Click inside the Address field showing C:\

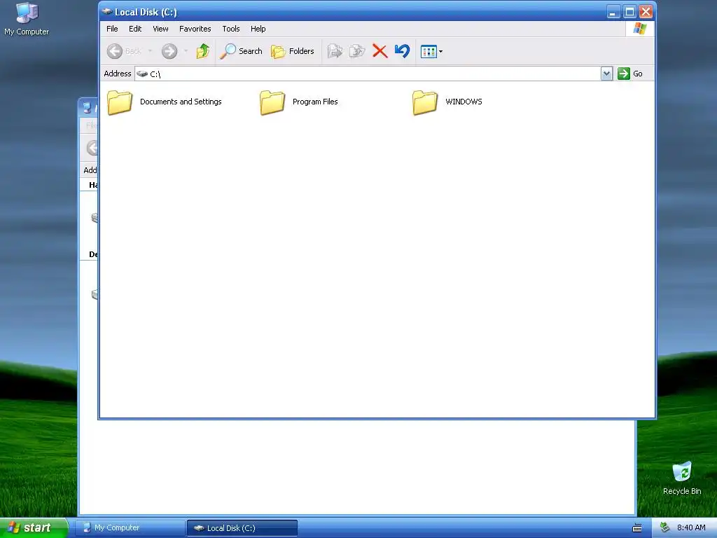coord(368,74)
